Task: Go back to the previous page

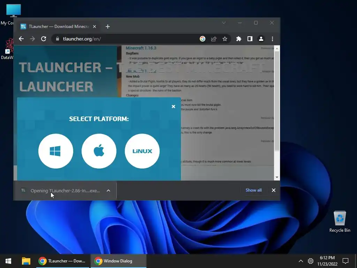Action: (21, 39)
